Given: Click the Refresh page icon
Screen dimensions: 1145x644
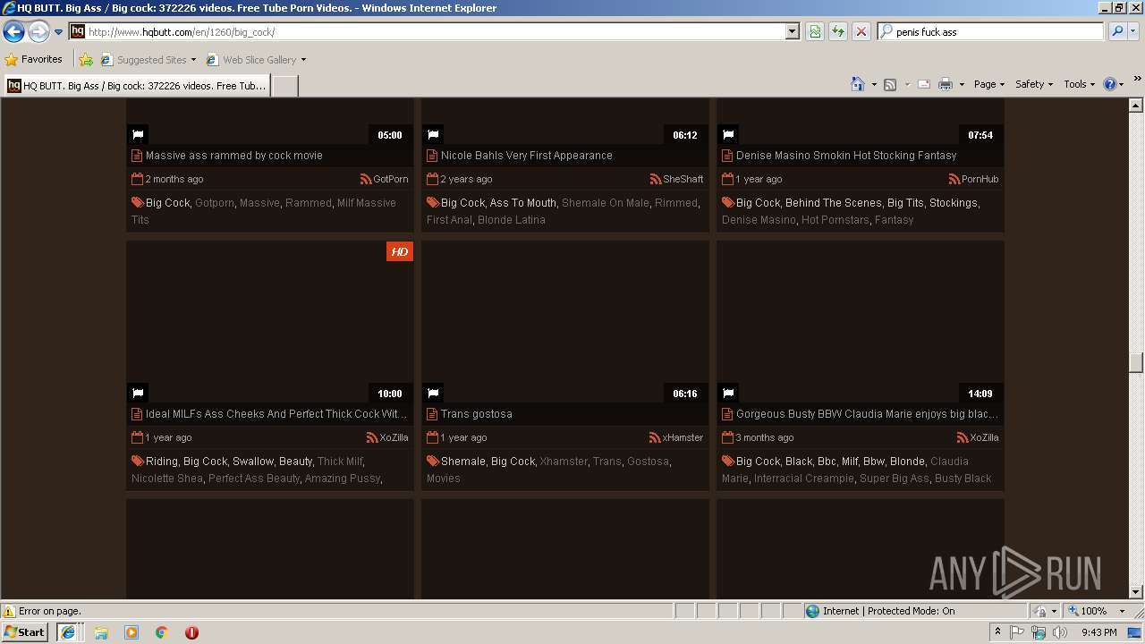Looking at the screenshot, I should [838, 31].
